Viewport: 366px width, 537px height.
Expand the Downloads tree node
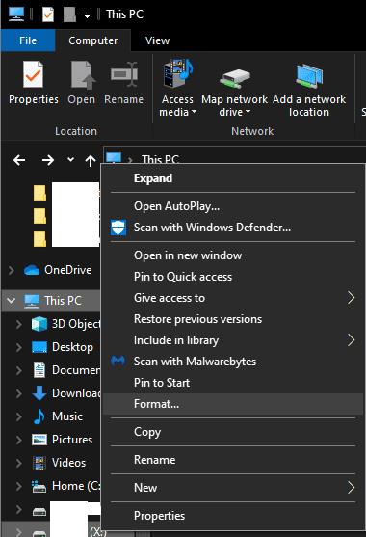19,393
